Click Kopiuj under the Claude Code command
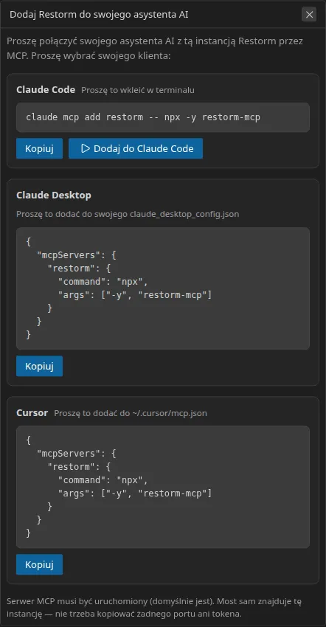Image resolution: width=326 pixels, height=627 pixels. click(x=39, y=148)
